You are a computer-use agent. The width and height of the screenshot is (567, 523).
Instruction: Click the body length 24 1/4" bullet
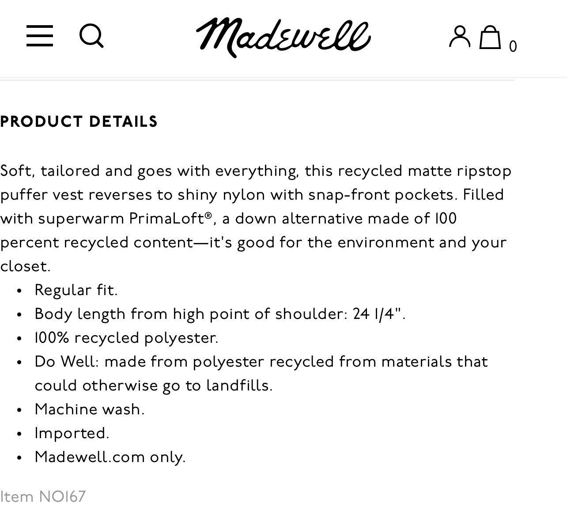pyautogui.click(x=220, y=314)
